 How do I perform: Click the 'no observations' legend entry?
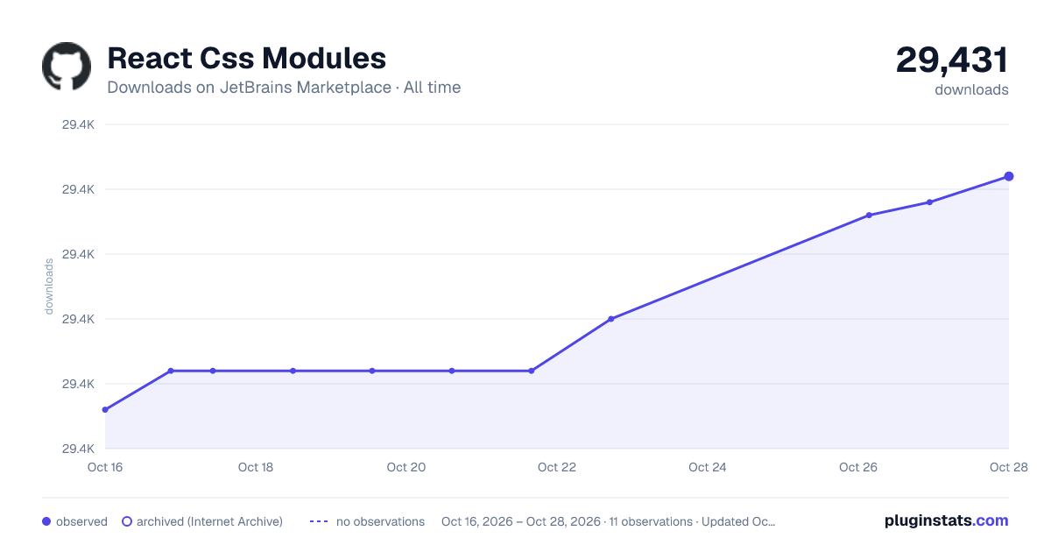[367, 521]
